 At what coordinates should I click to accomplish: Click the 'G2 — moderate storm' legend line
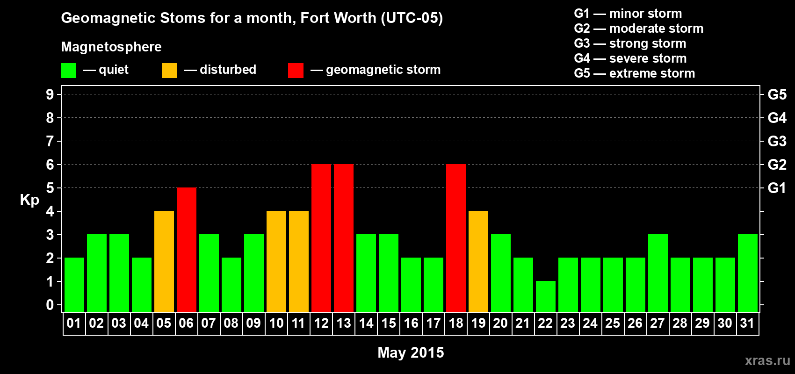point(639,29)
